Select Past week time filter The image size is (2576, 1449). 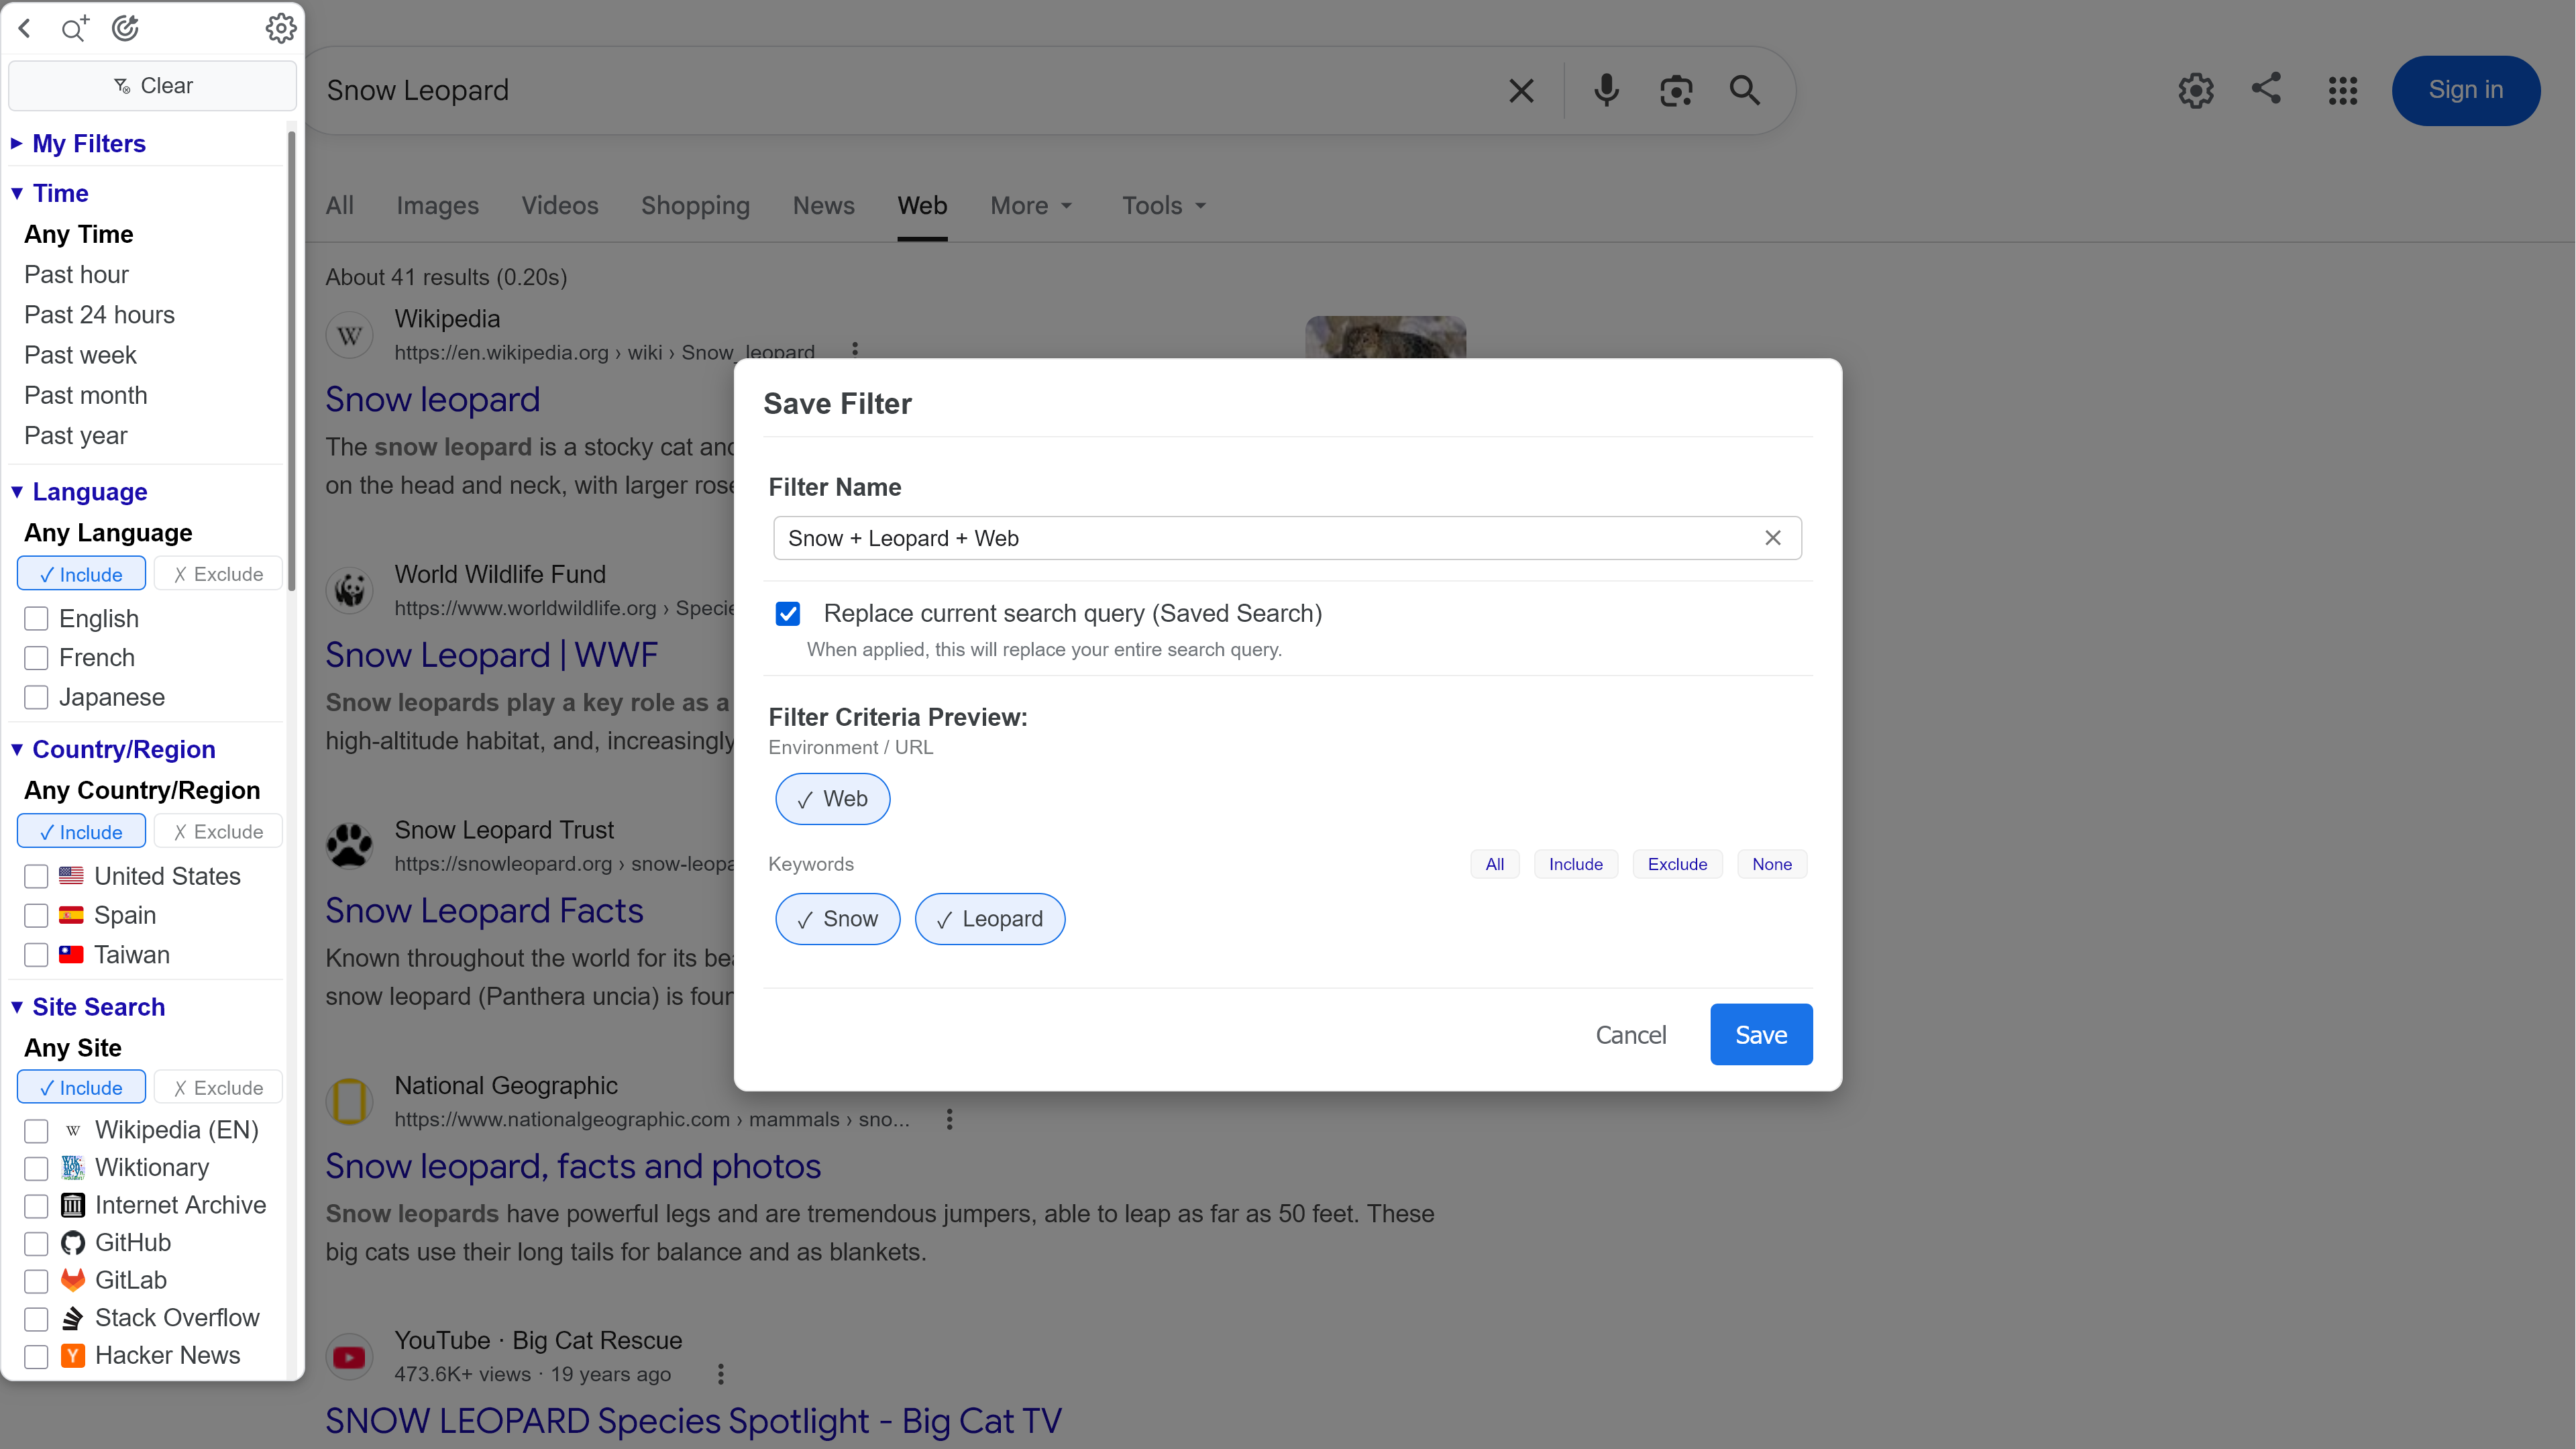click(x=80, y=355)
